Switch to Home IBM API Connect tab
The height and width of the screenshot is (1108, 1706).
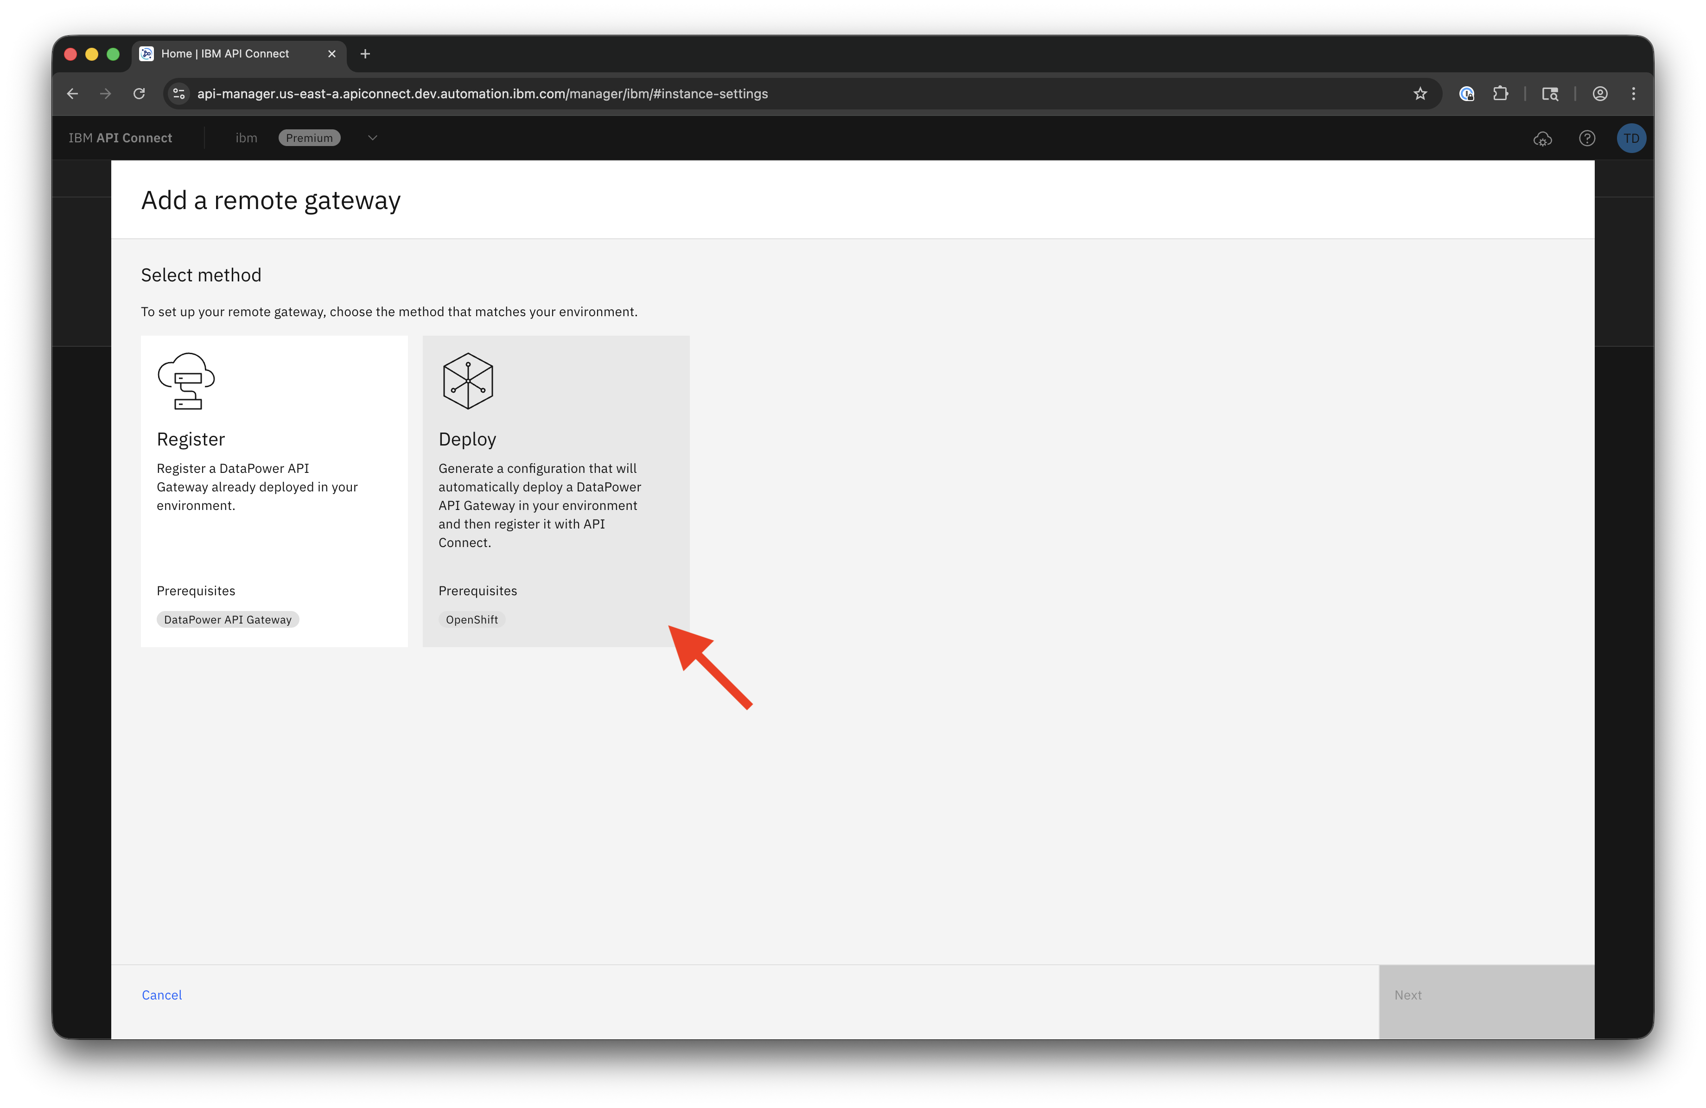(225, 54)
